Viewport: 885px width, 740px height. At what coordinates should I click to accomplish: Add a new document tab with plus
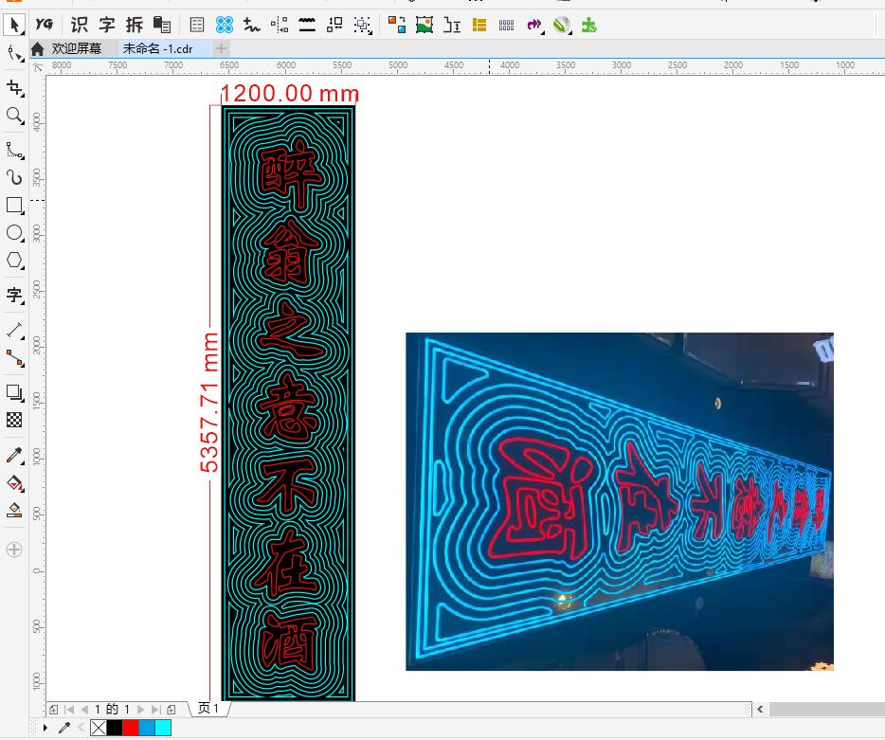click(221, 48)
